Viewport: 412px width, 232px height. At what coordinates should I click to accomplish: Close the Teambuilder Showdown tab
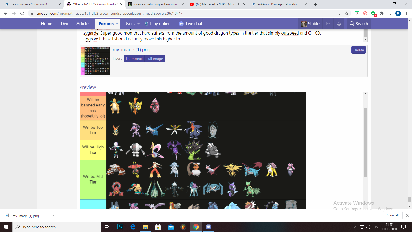[x=60, y=4]
